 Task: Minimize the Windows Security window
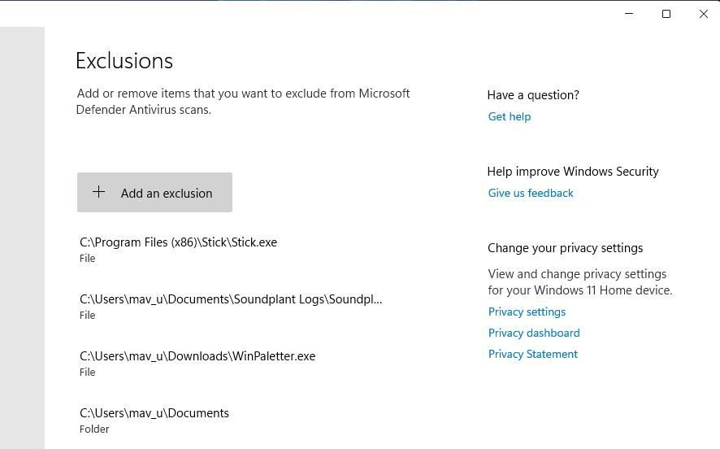(x=629, y=14)
